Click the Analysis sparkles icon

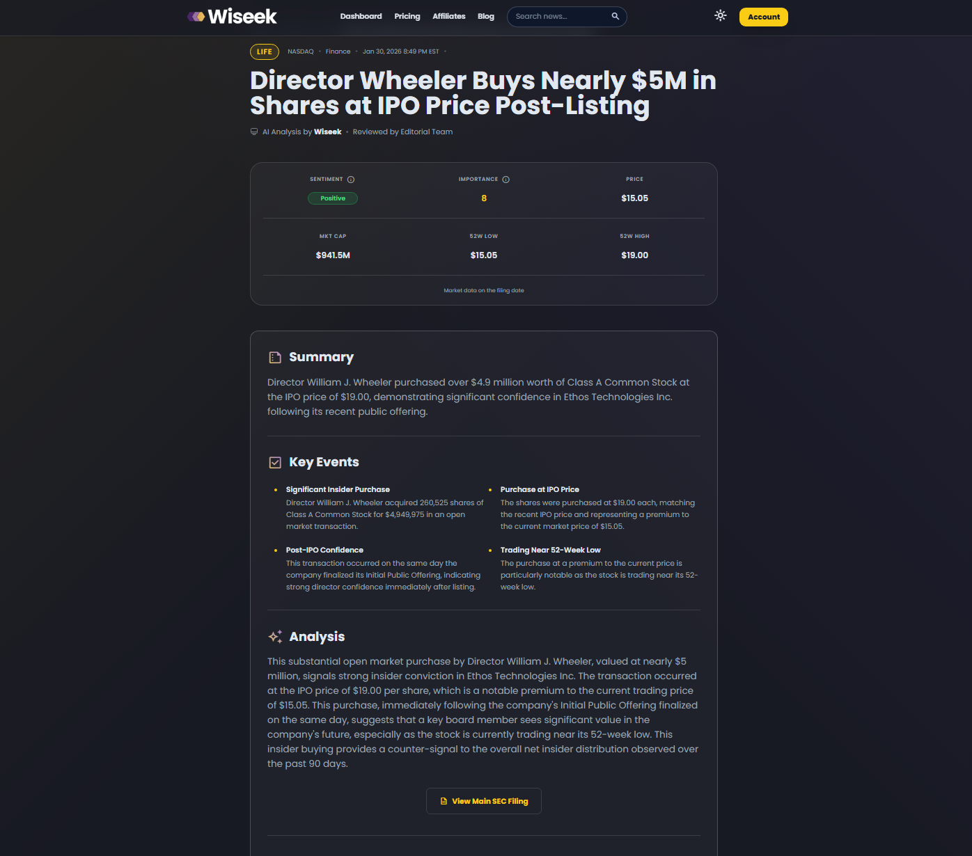(x=274, y=635)
